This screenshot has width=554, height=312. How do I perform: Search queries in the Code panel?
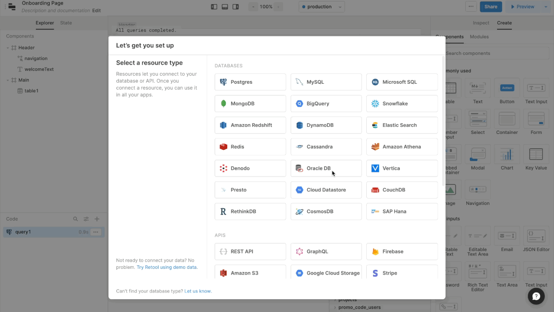pyautogui.click(x=75, y=219)
